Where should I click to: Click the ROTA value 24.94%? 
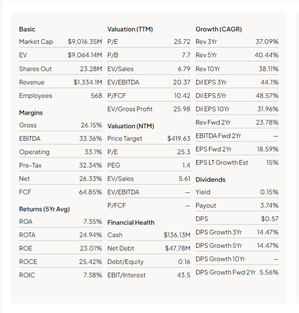90,235
